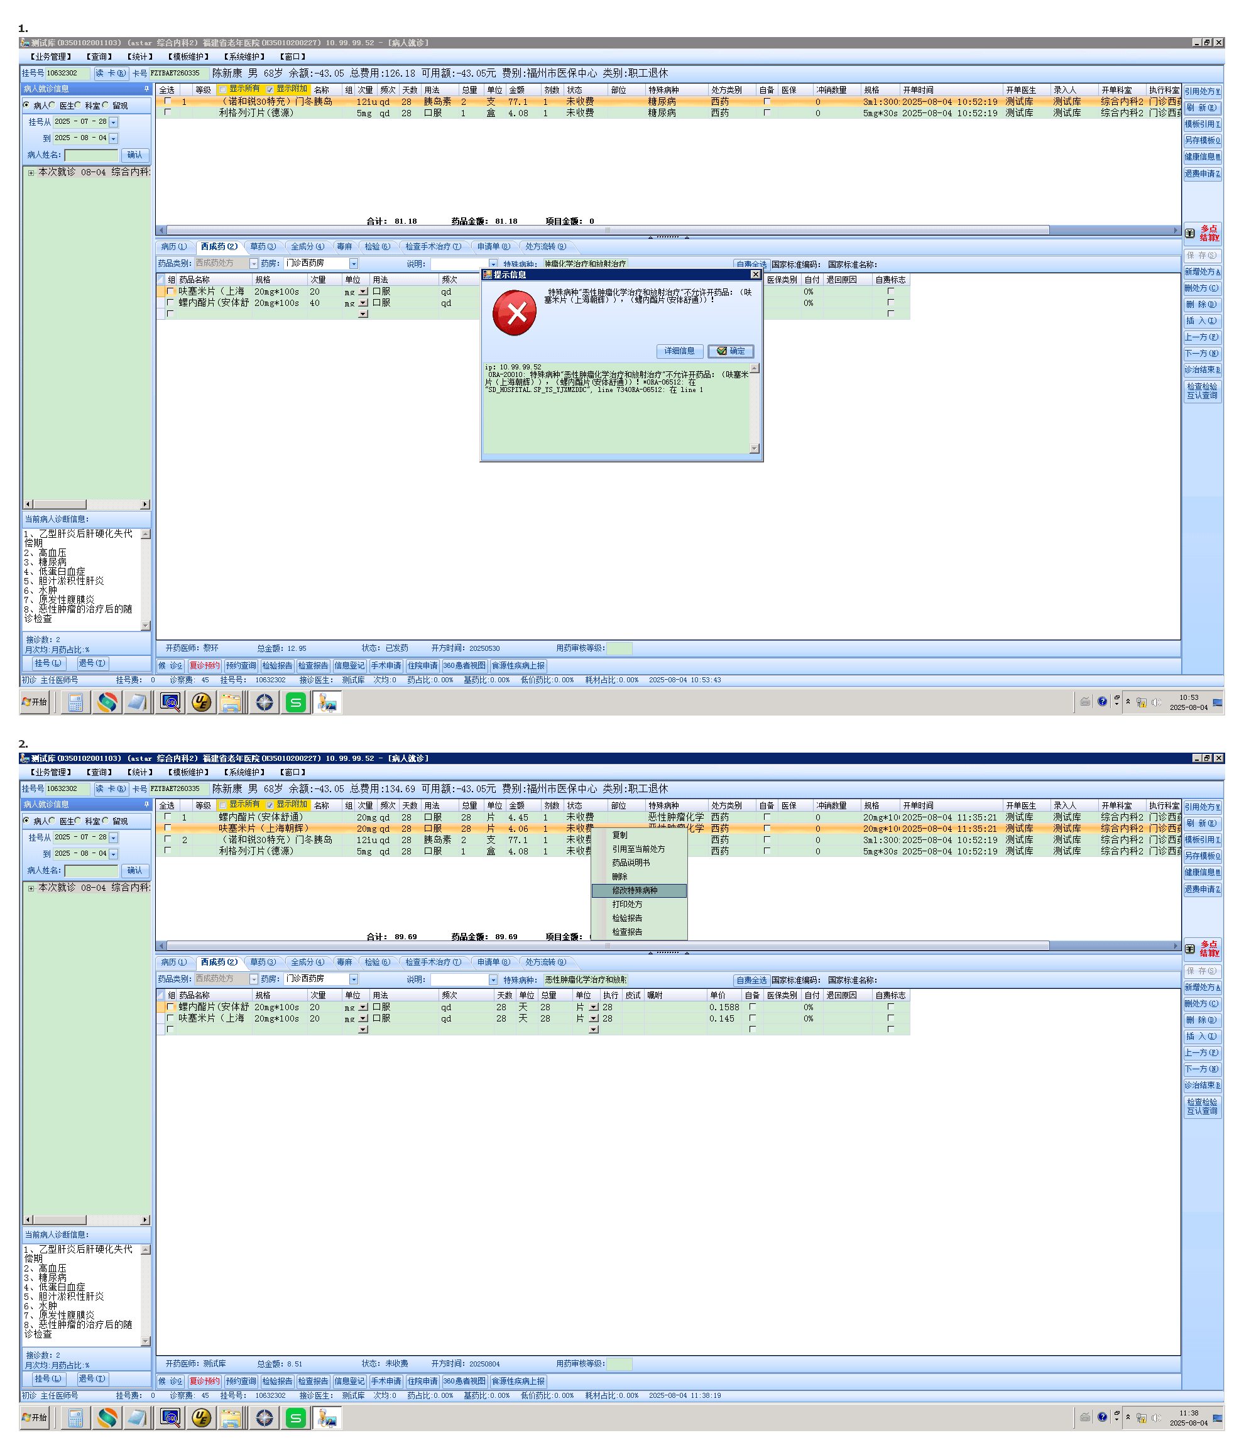The height and width of the screenshot is (1450, 1244).
Task: Choose 修改特殊病种 from the context menu
Action: pyautogui.click(x=635, y=891)
